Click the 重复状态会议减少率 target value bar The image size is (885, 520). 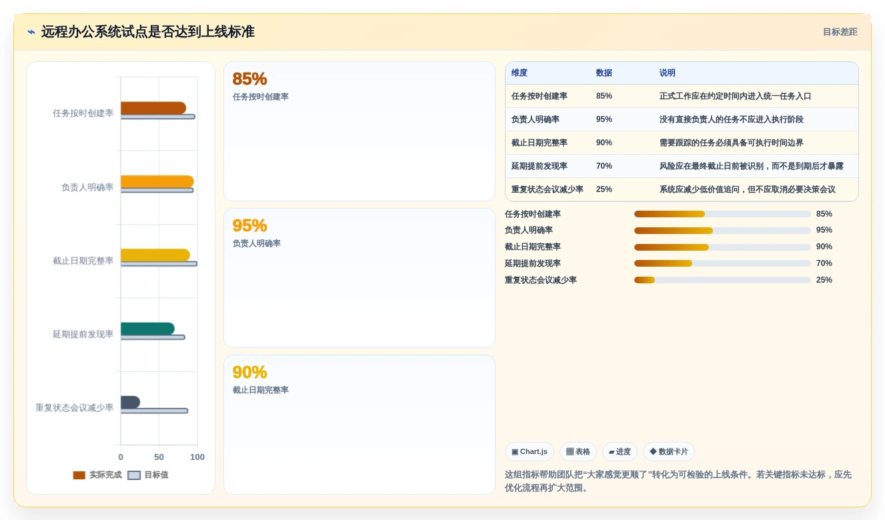[154, 411]
